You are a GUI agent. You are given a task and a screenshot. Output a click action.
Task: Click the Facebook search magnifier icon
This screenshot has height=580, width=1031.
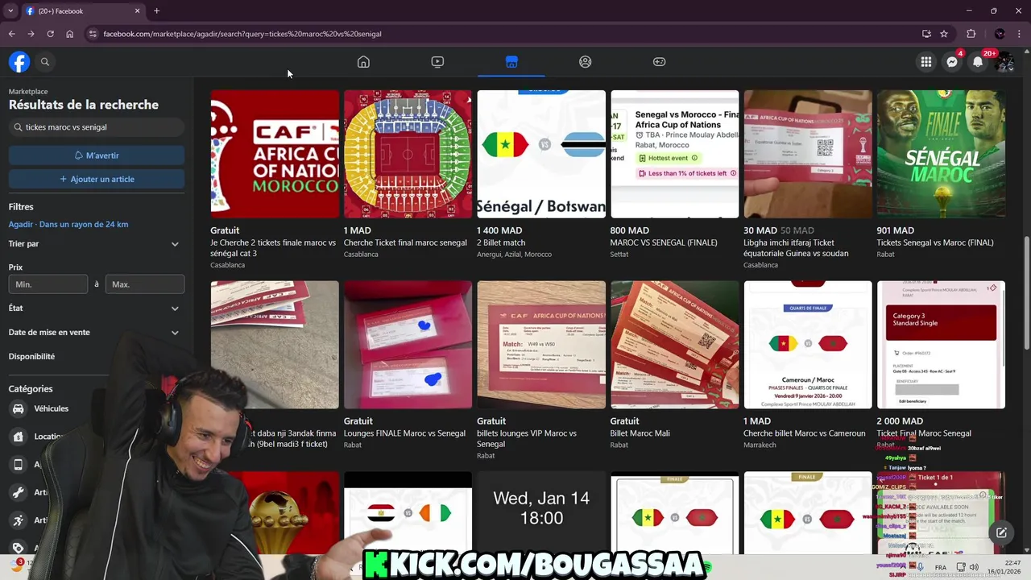45,62
